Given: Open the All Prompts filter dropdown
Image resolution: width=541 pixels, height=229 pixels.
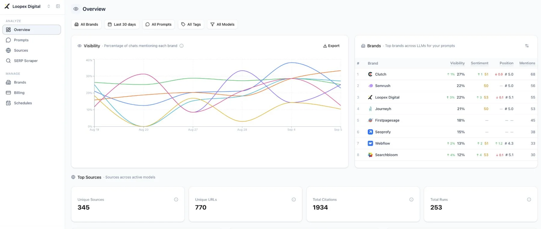Looking at the screenshot, I should click(x=158, y=25).
